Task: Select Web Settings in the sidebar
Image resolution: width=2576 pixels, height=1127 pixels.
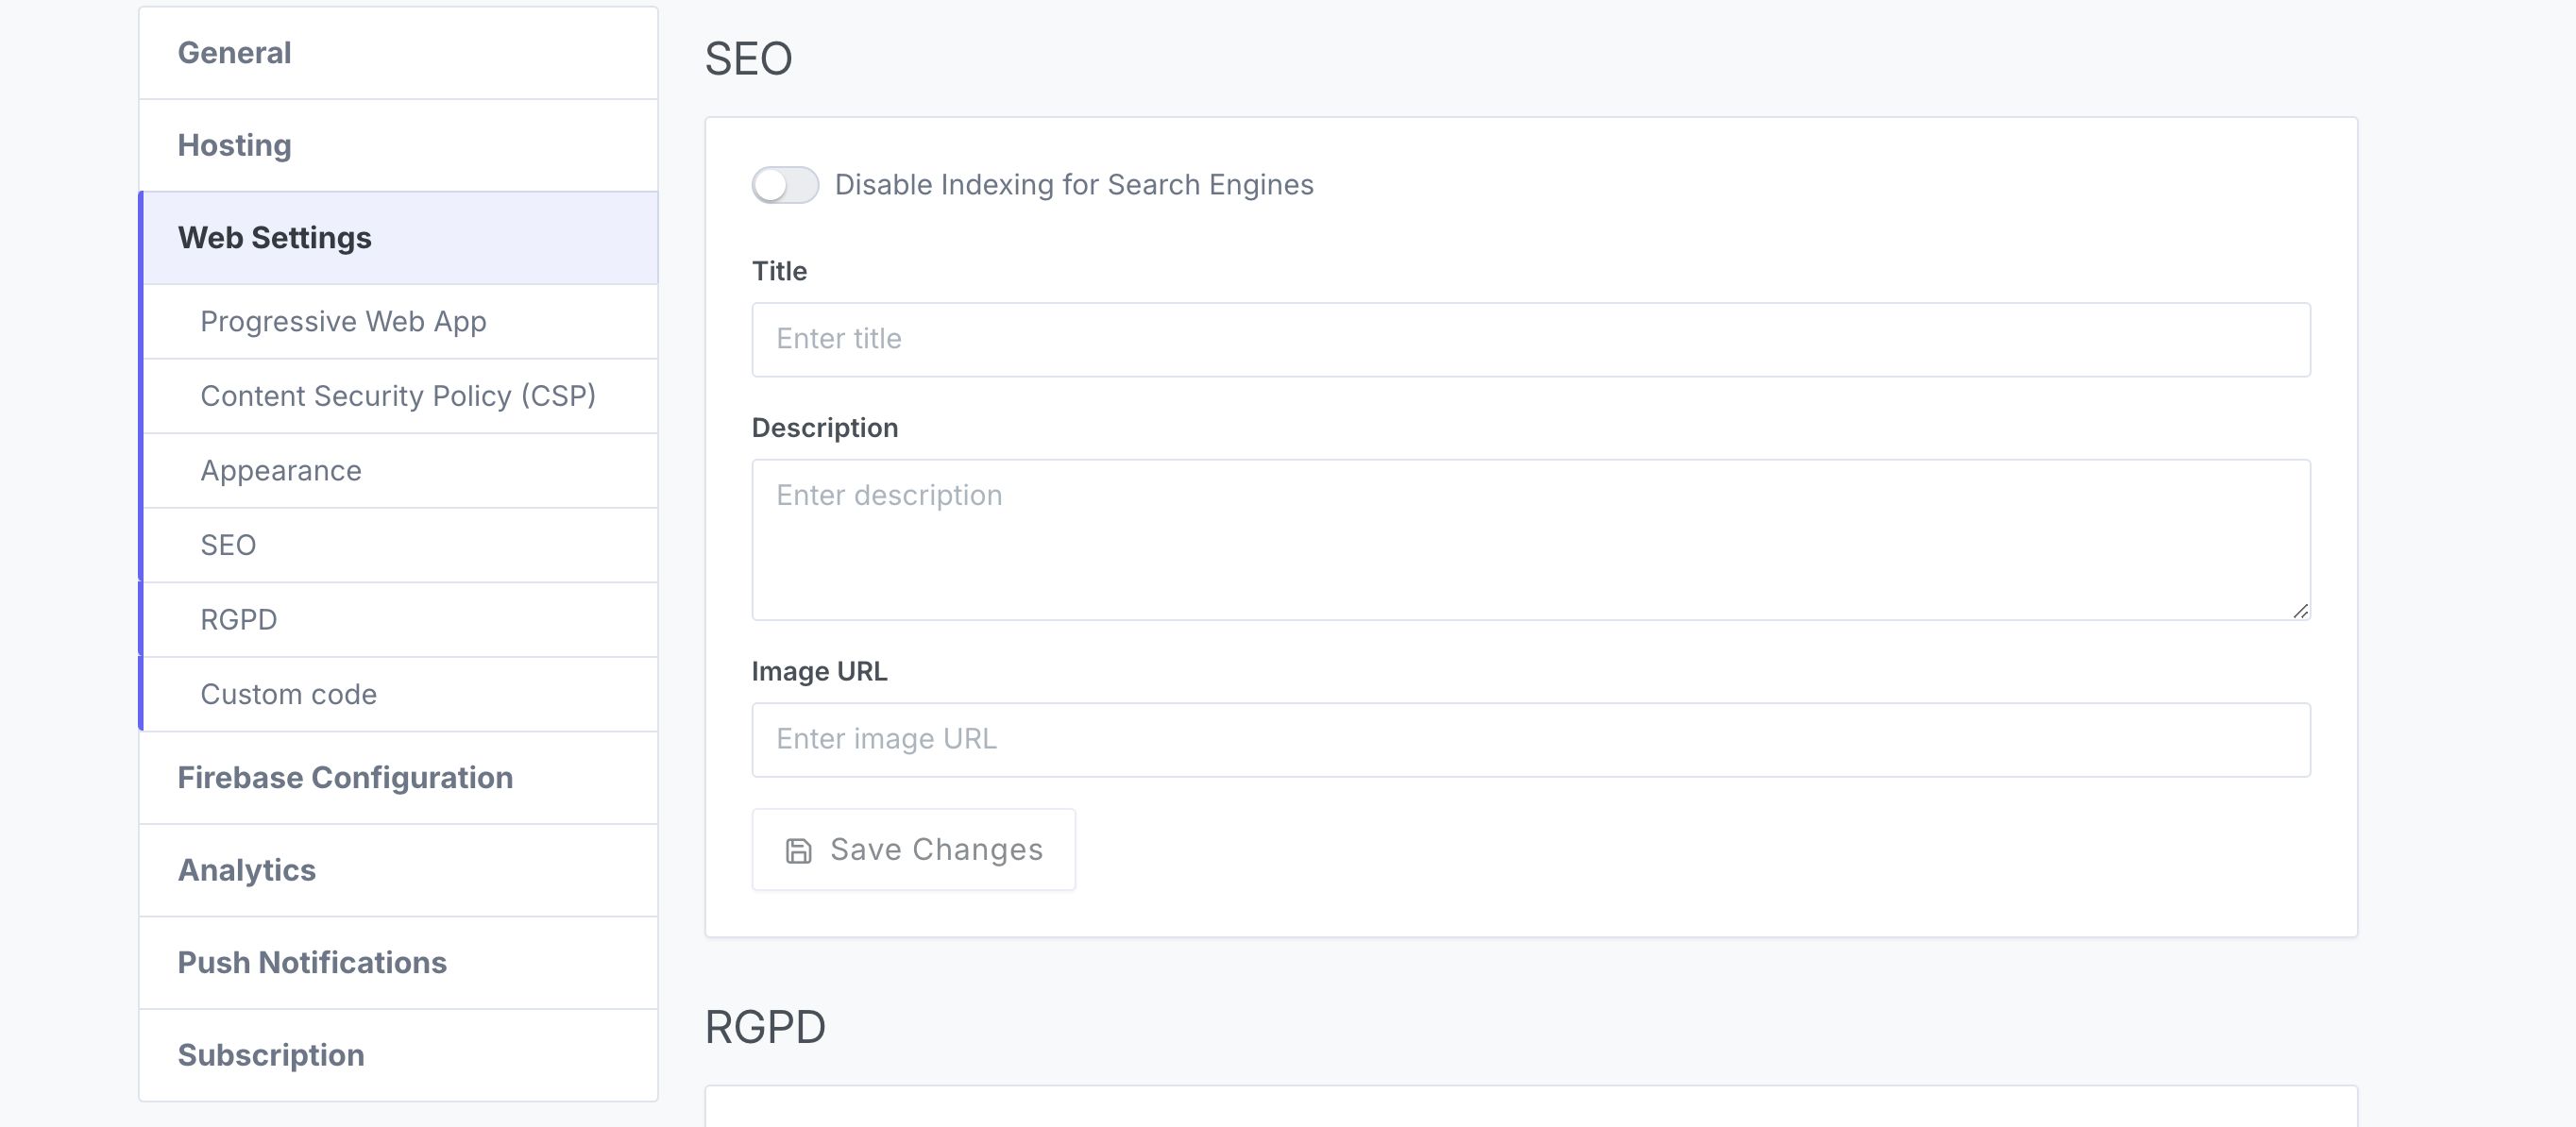Action: pyautogui.click(x=275, y=238)
